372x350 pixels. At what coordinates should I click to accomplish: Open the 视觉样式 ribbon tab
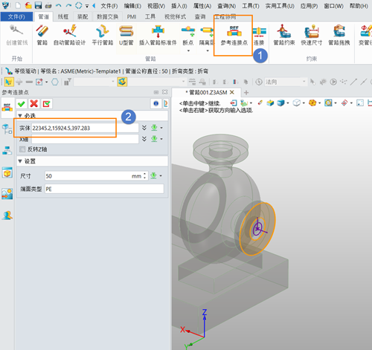tap(175, 16)
